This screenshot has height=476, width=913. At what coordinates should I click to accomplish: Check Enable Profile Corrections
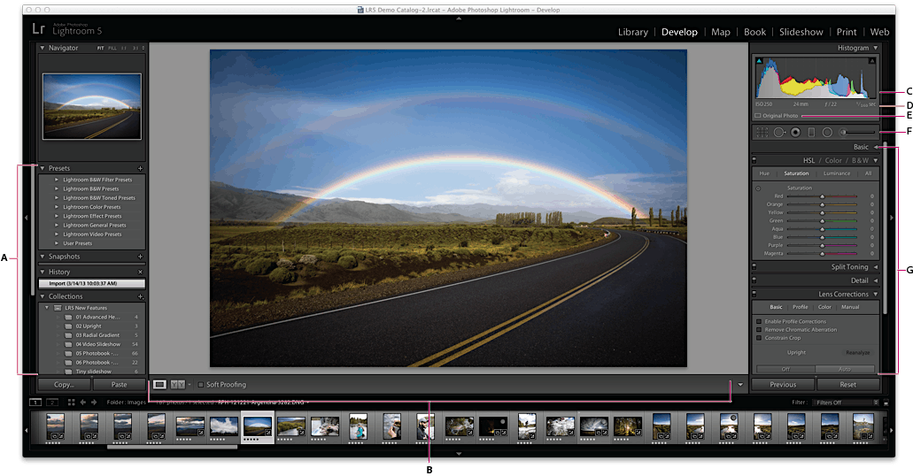click(x=759, y=321)
